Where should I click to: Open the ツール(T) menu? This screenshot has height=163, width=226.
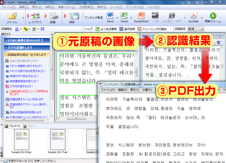[116, 7]
